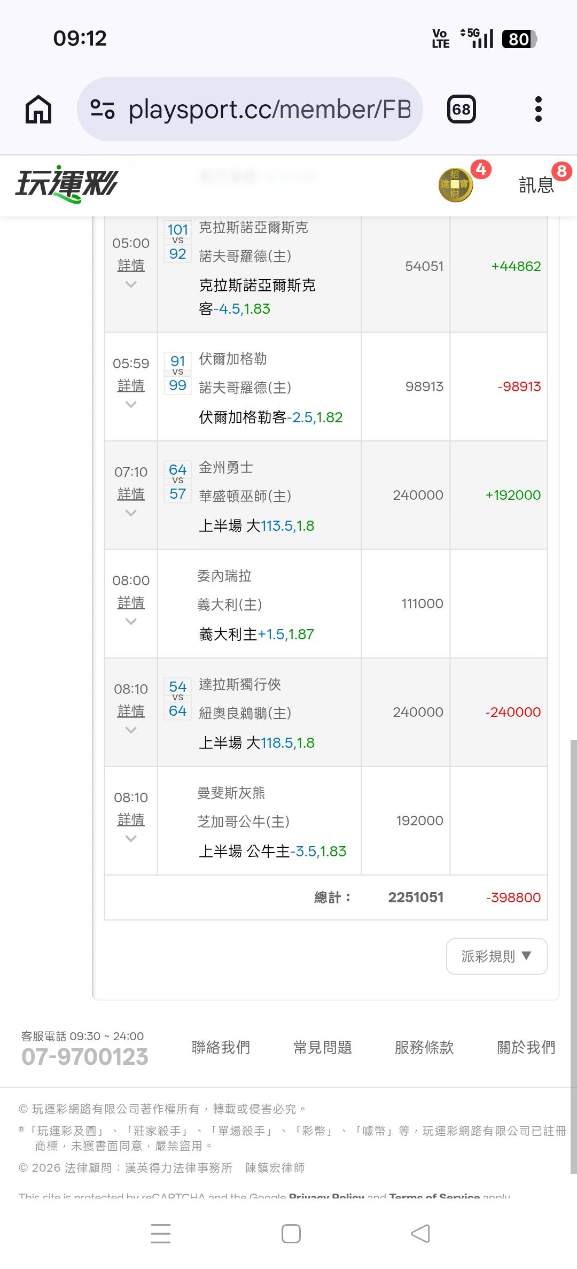Open 訊息 messages with 8 notifications
577x1269 pixels.
click(x=536, y=185)
